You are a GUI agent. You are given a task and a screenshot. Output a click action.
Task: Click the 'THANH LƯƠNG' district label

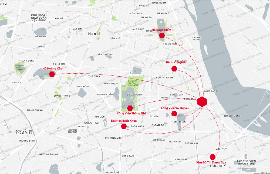(x=232, y=116)
